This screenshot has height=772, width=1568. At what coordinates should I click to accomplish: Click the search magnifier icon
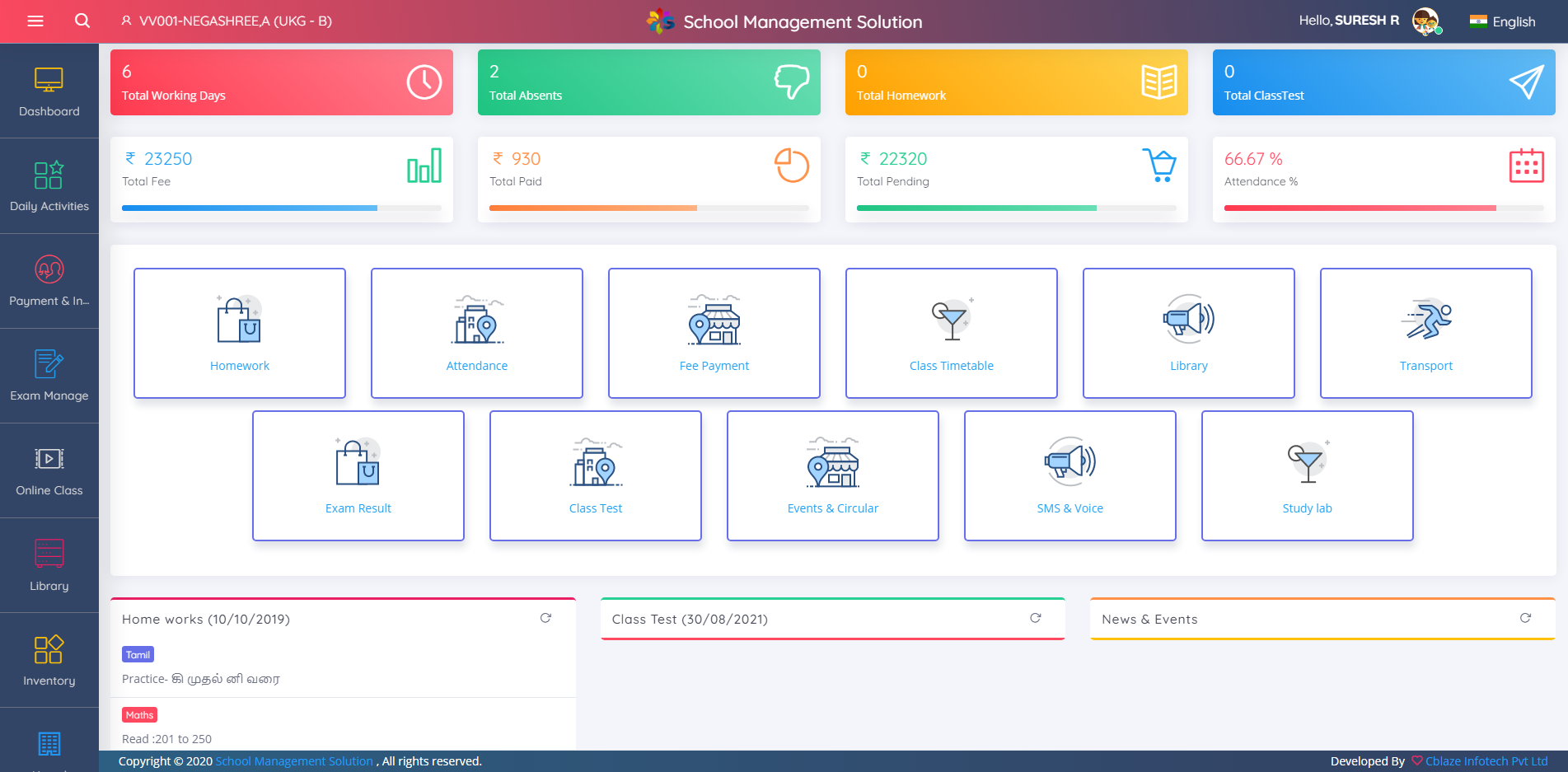pos(82,21)
